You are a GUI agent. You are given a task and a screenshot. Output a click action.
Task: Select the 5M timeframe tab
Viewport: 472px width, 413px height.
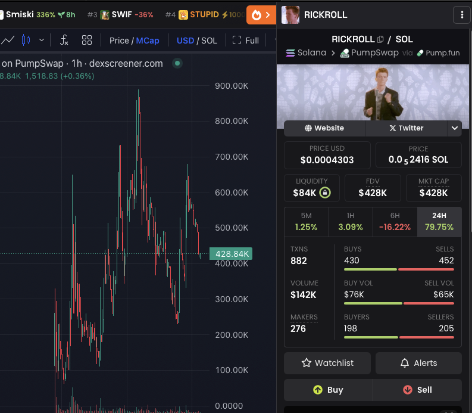click(x=306, y=222)
